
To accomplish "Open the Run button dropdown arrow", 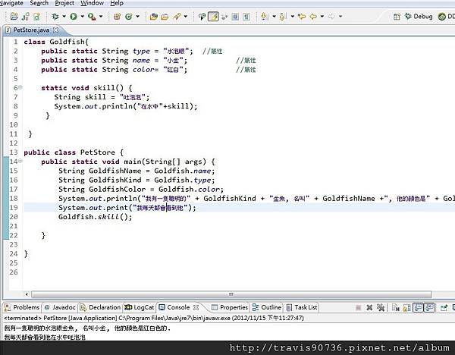I will (83, 16).
